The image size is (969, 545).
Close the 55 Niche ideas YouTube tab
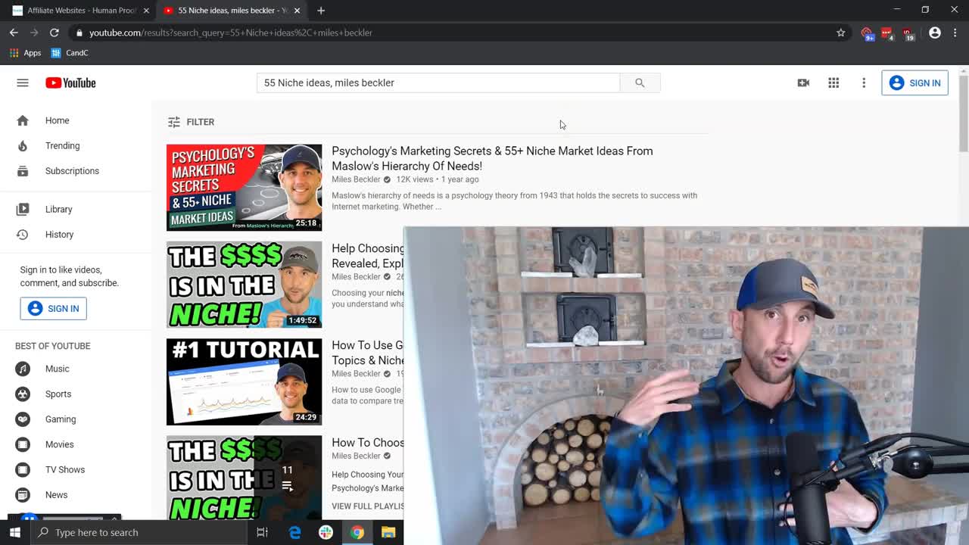tap(297, 11)
